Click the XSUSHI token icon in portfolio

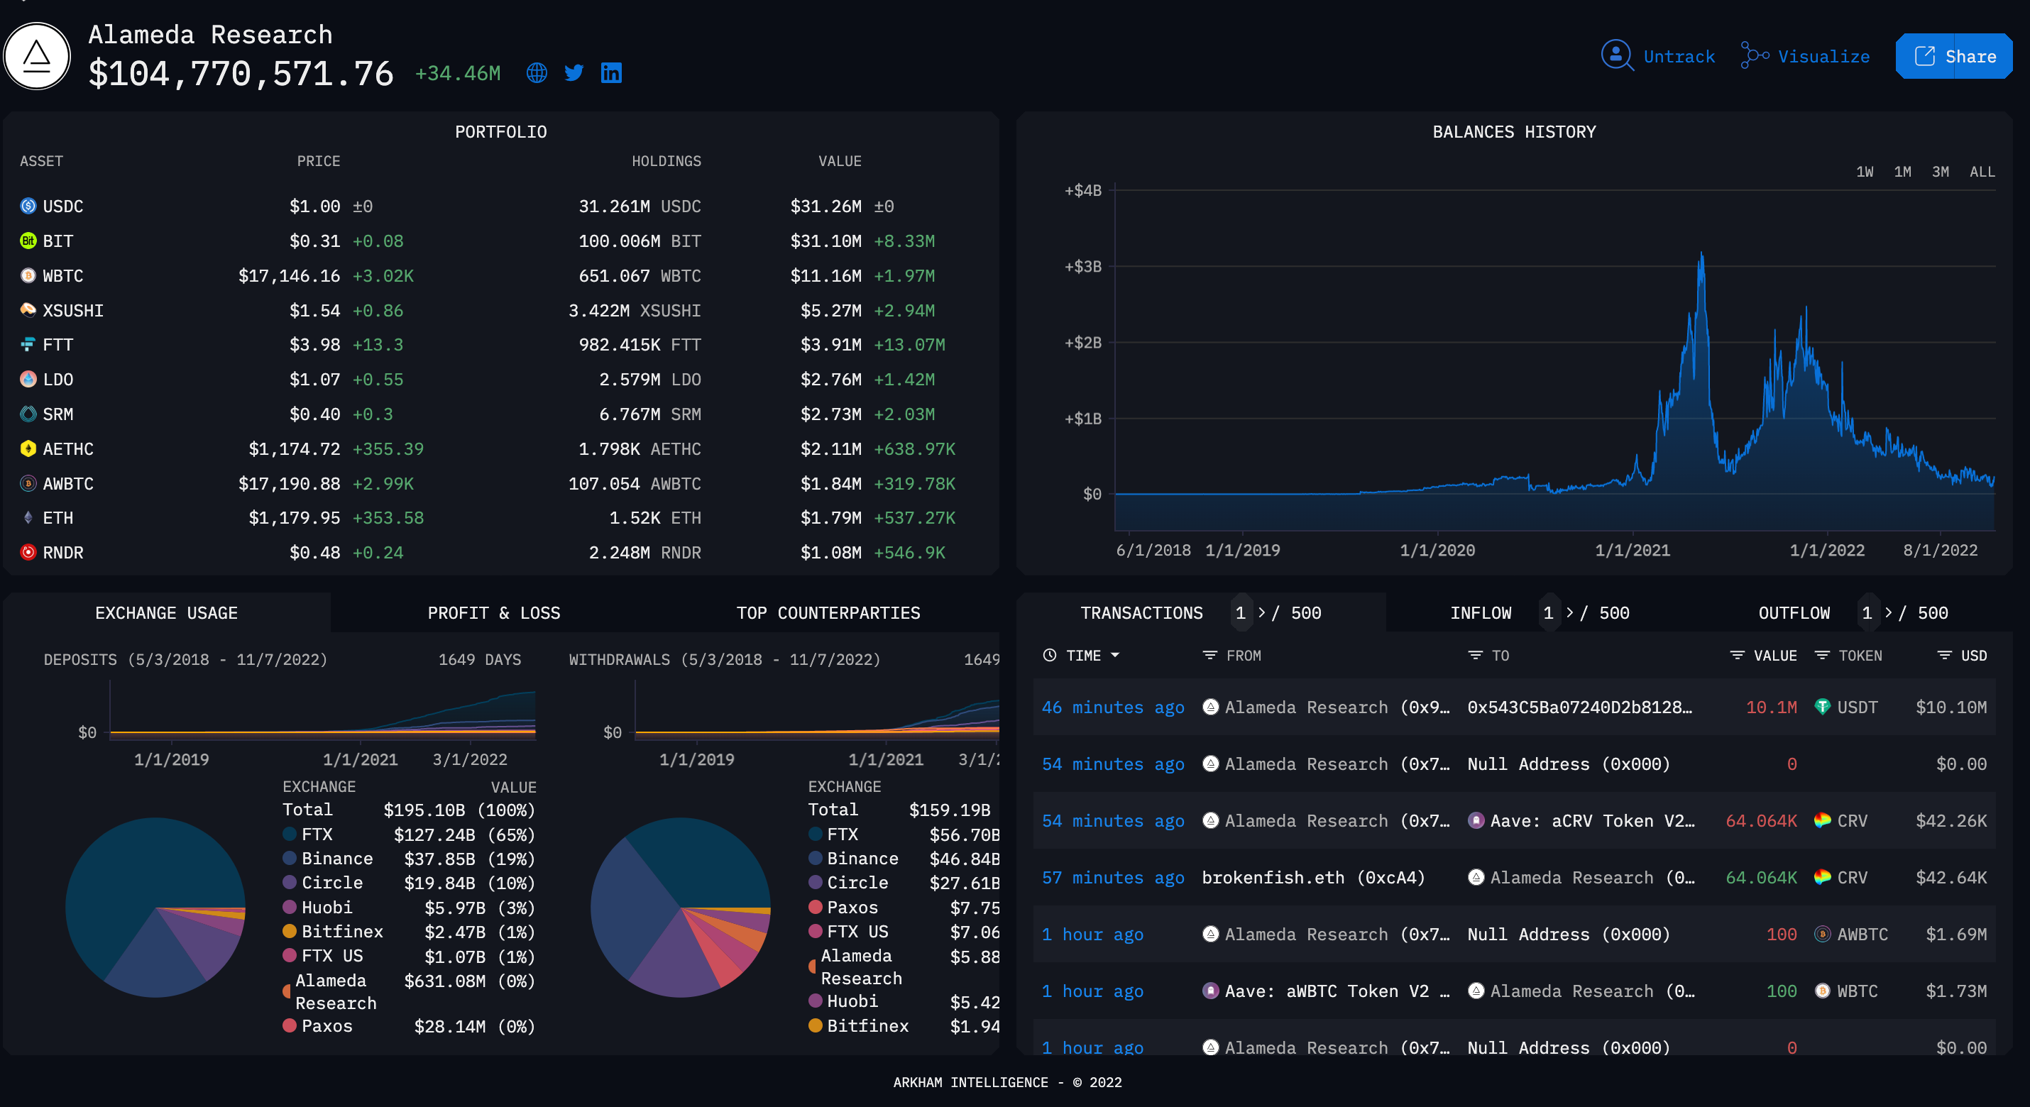(x=28, y=309)
